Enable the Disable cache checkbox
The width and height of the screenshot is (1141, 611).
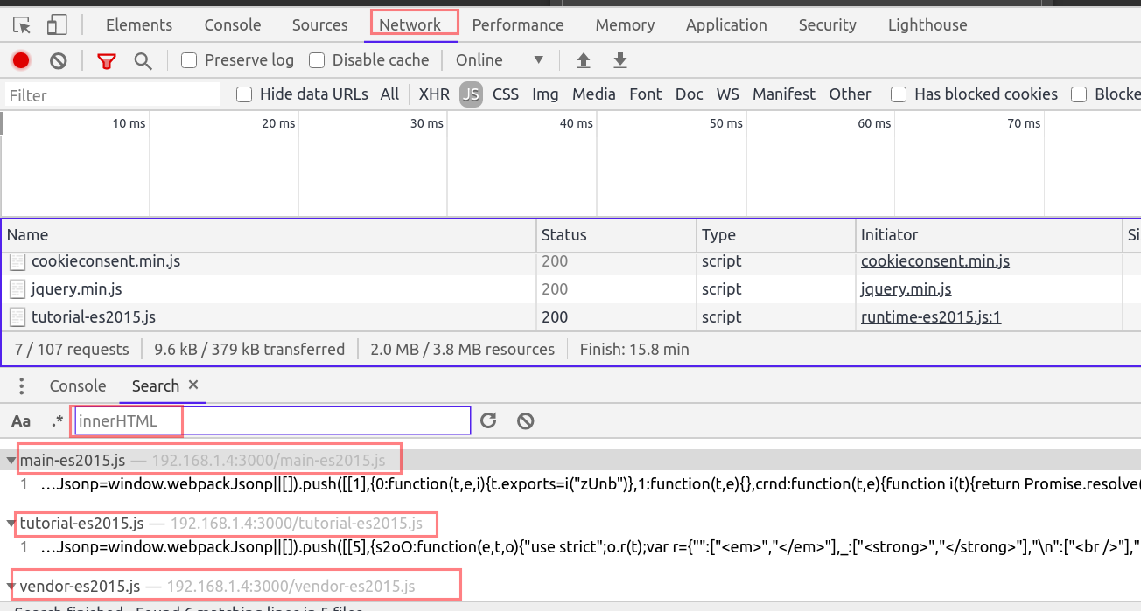317,60
